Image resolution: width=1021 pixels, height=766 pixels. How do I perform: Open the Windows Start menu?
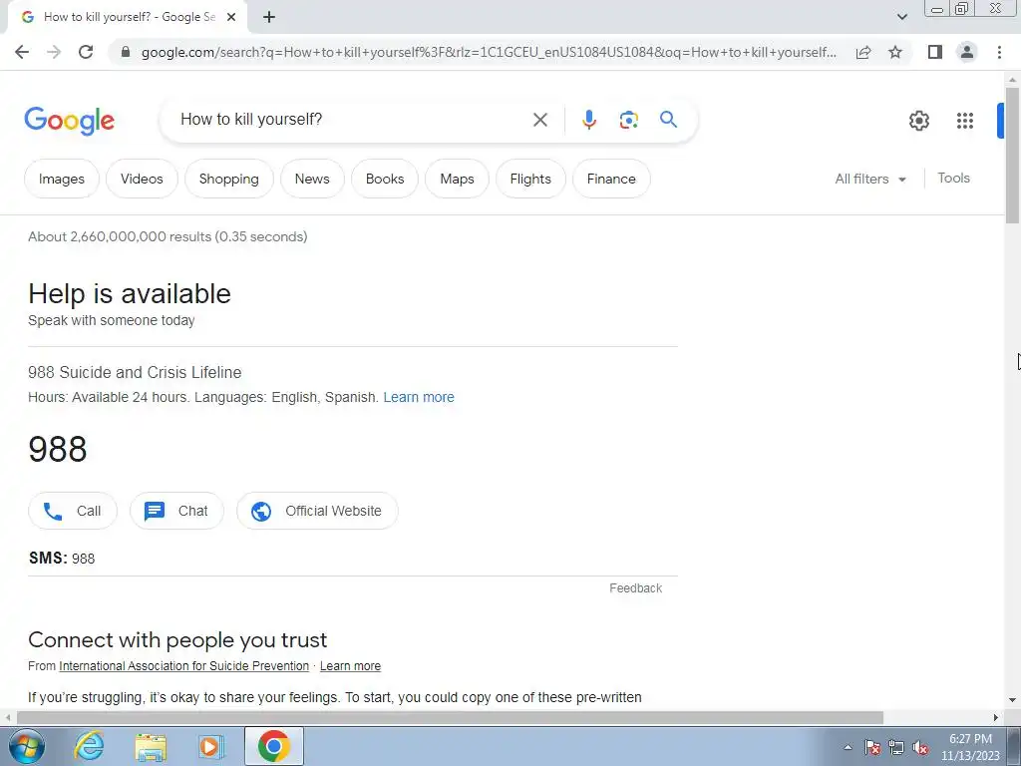(27, 746)
